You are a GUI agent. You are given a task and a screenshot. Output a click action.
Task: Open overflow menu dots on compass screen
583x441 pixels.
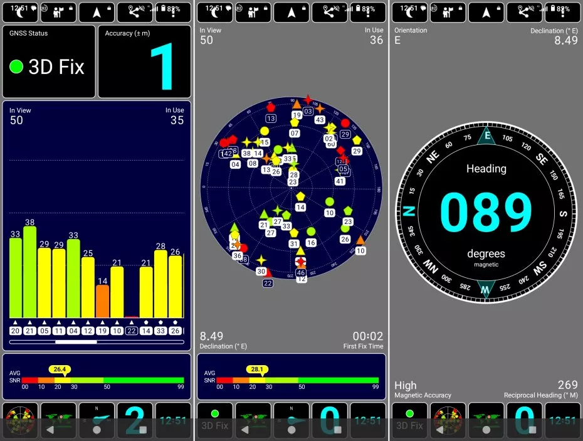click(x=563, y=13)
